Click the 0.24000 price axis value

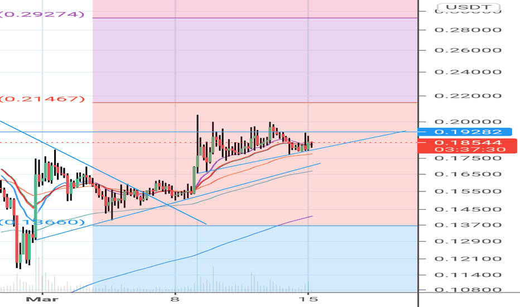pos(468,72)
